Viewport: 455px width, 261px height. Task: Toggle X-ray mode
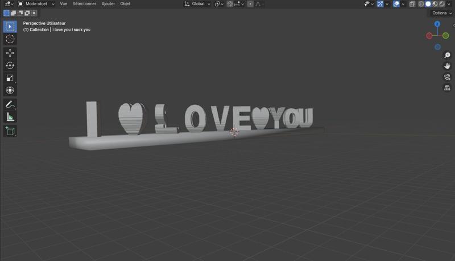(x=412, y=4)
